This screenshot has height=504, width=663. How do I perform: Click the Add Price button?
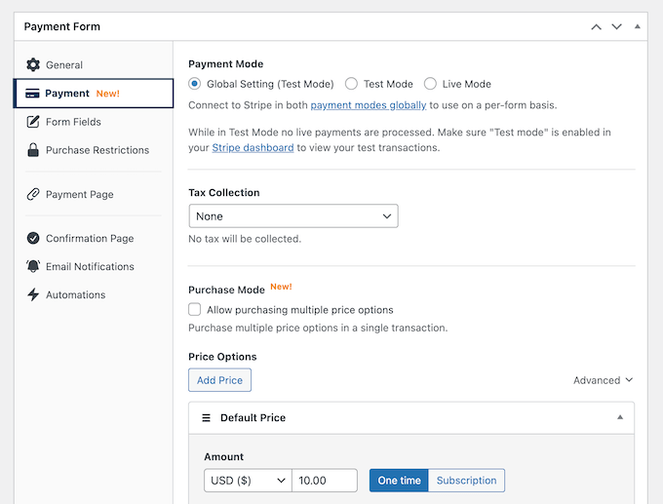tap(220, 380)
